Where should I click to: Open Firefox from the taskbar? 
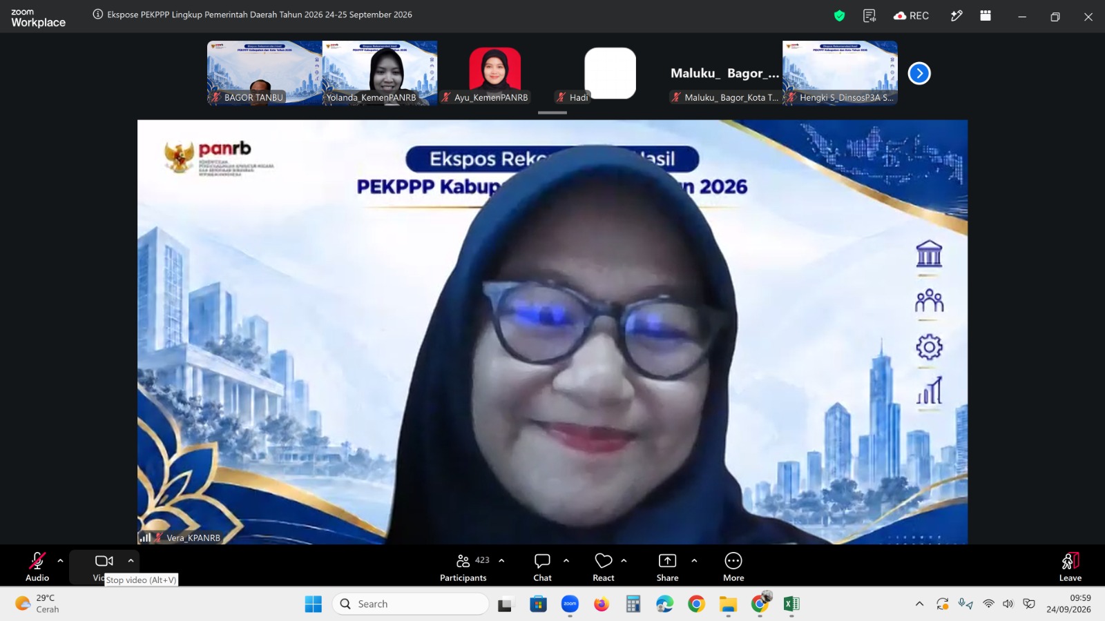[602, 604]
